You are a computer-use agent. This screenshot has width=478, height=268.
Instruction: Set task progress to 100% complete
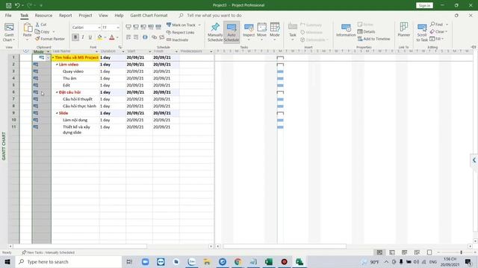coord(158,27)
